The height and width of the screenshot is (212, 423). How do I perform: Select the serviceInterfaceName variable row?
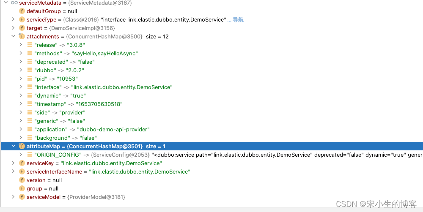108,172
